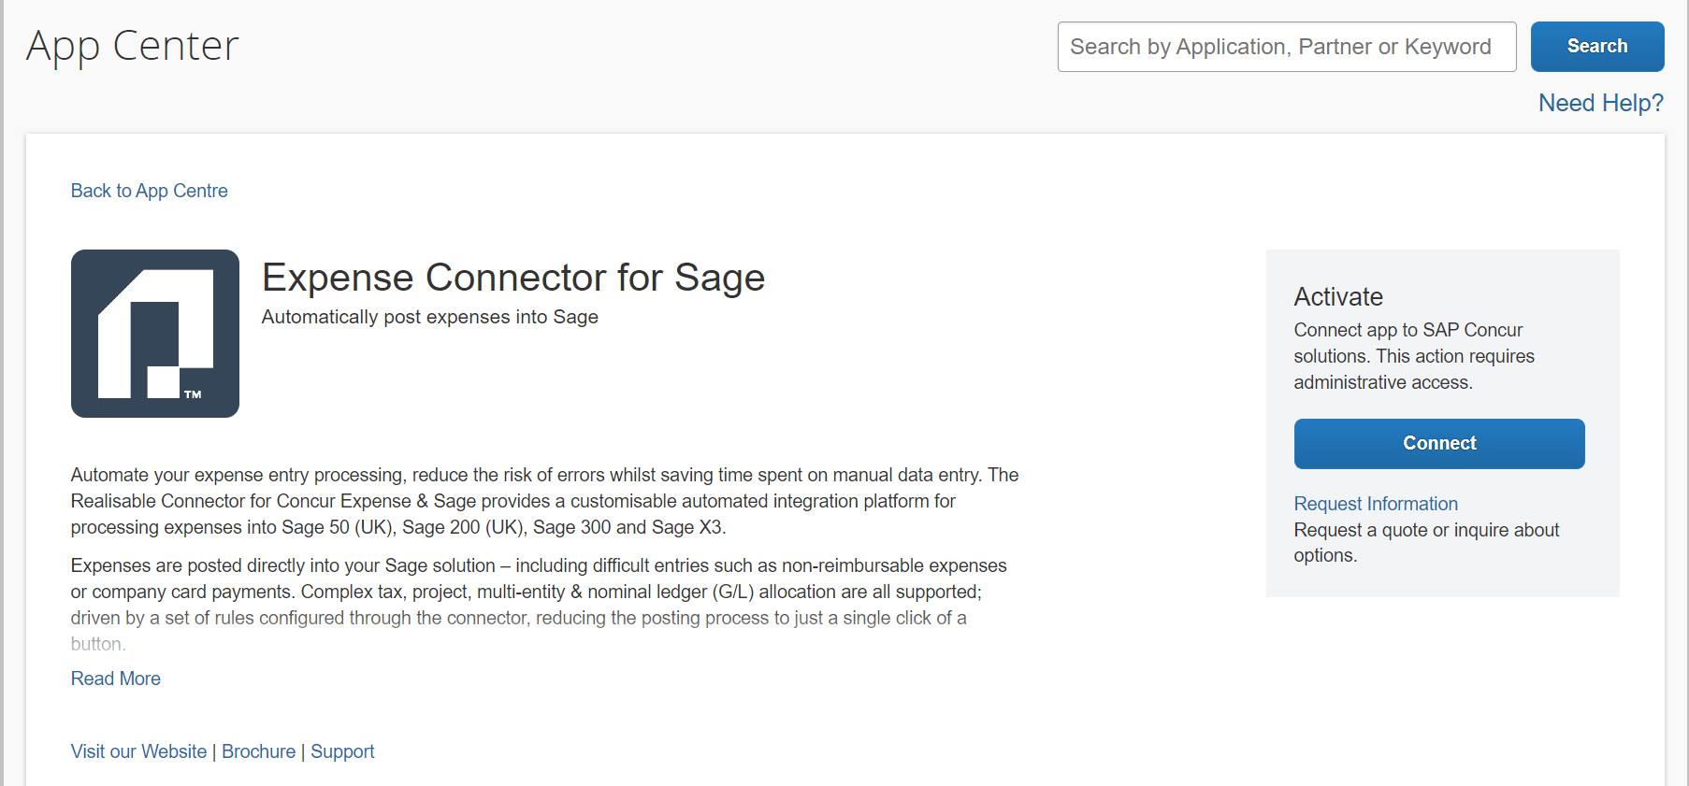Click the paragraph starting Automate your expense entry
The height and width of the screenshot is (786, 1689).
pos(544,501)
